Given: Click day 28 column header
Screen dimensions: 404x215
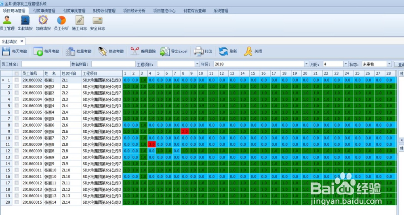Looking at the screenshot, I should (x=390, y=73).
